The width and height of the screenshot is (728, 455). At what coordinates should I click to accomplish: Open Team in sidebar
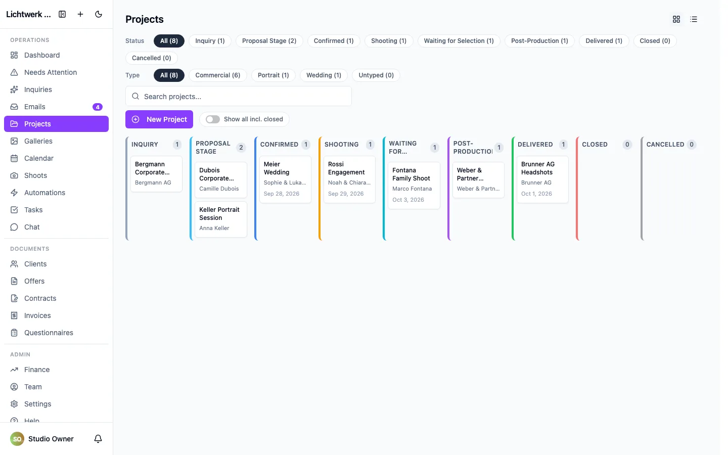[x=56, y=387]
